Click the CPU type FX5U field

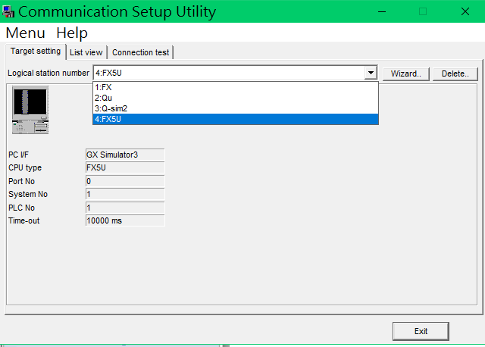point(124,167)
